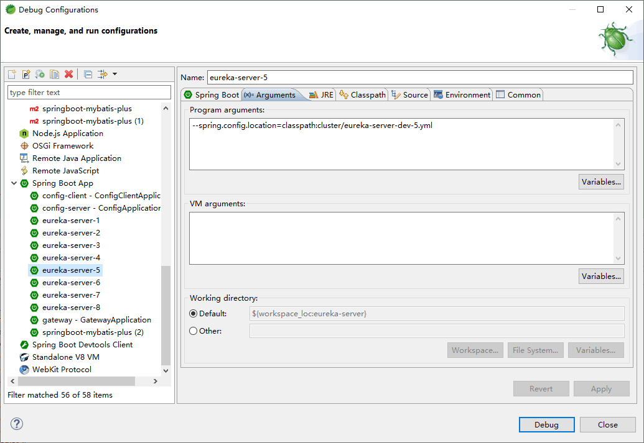
Task: Select eureka-server-1 configuration
Action: [65, 221]
